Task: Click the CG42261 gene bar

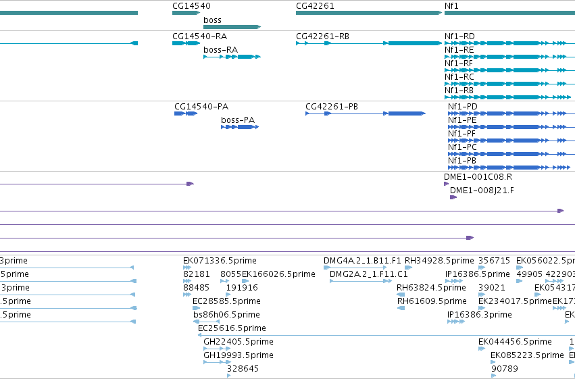Action: coord(369,13)
